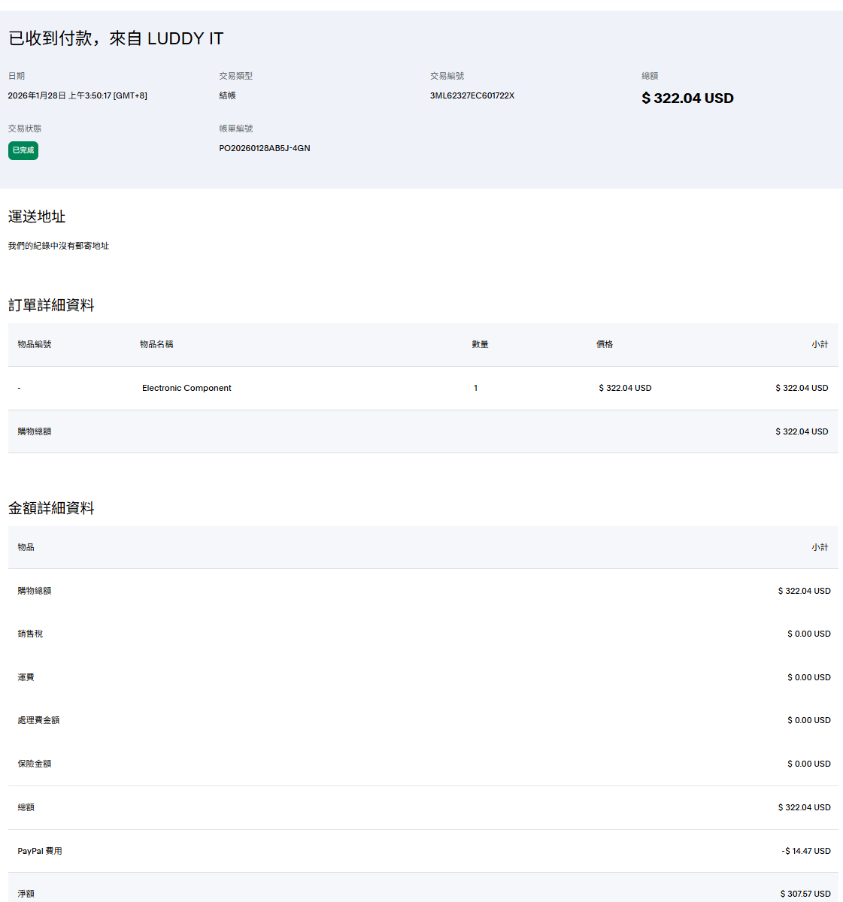Click the 我們的紀錄中沒有郵寄地址 message
843x902 pixels.
[x=59, y=246]
